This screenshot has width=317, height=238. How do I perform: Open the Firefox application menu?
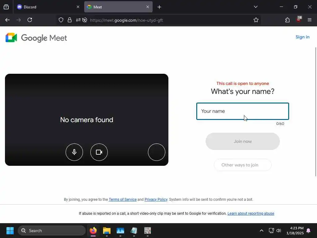310,20
